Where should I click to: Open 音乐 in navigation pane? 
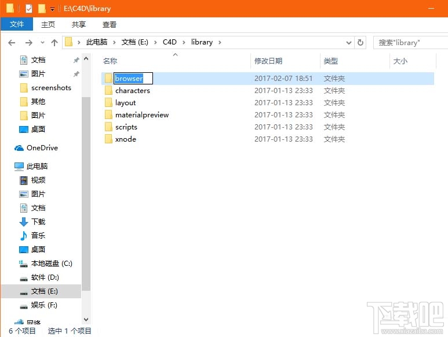pyautogui.click(x=38, y=236)
